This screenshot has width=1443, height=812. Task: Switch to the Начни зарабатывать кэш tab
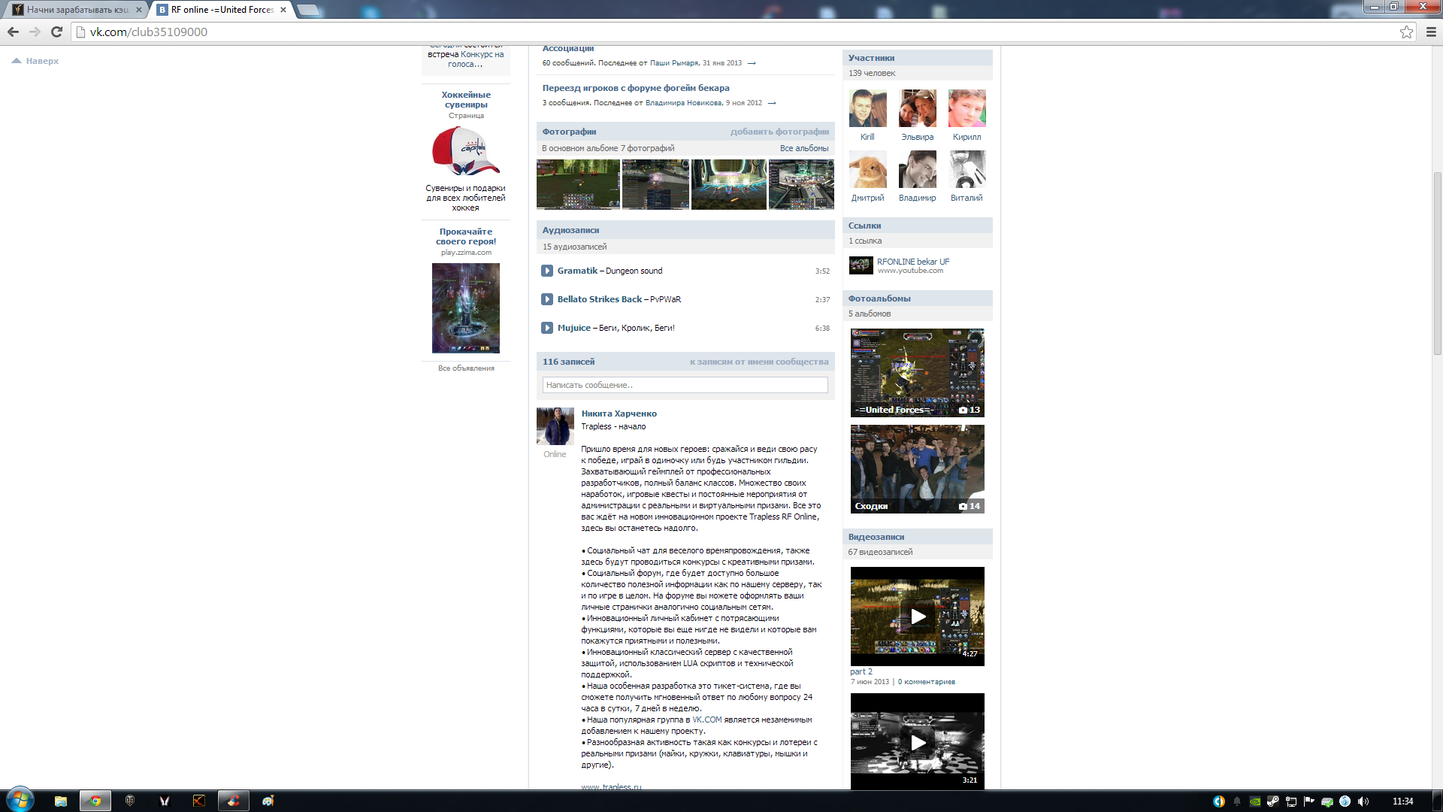75,10
